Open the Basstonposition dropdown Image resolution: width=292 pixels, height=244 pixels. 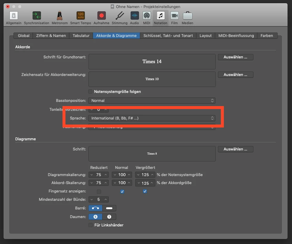(152, 100)
